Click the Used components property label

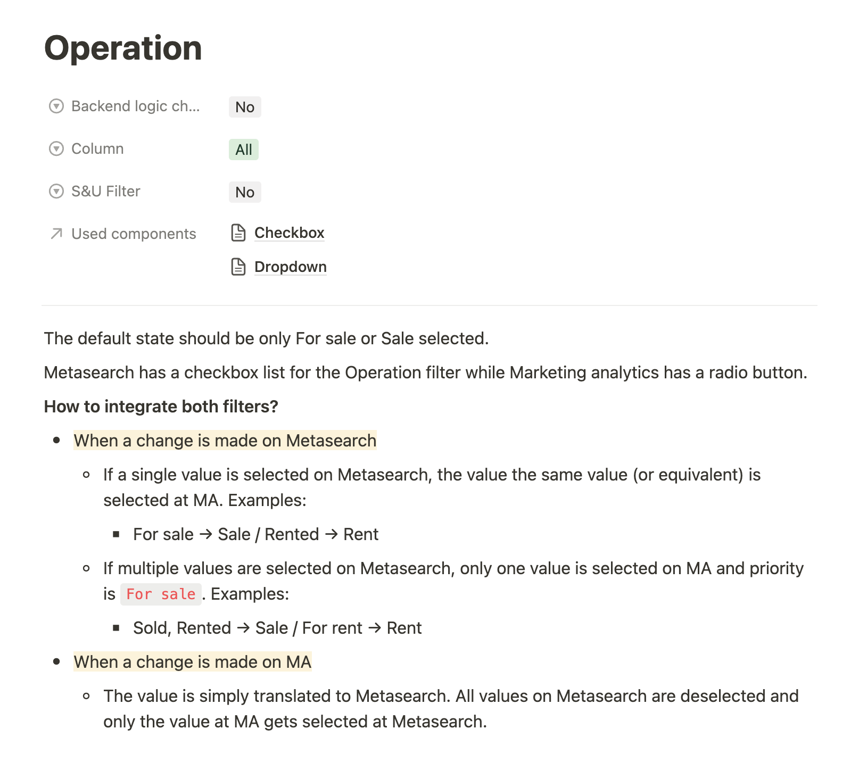[134, 234]
